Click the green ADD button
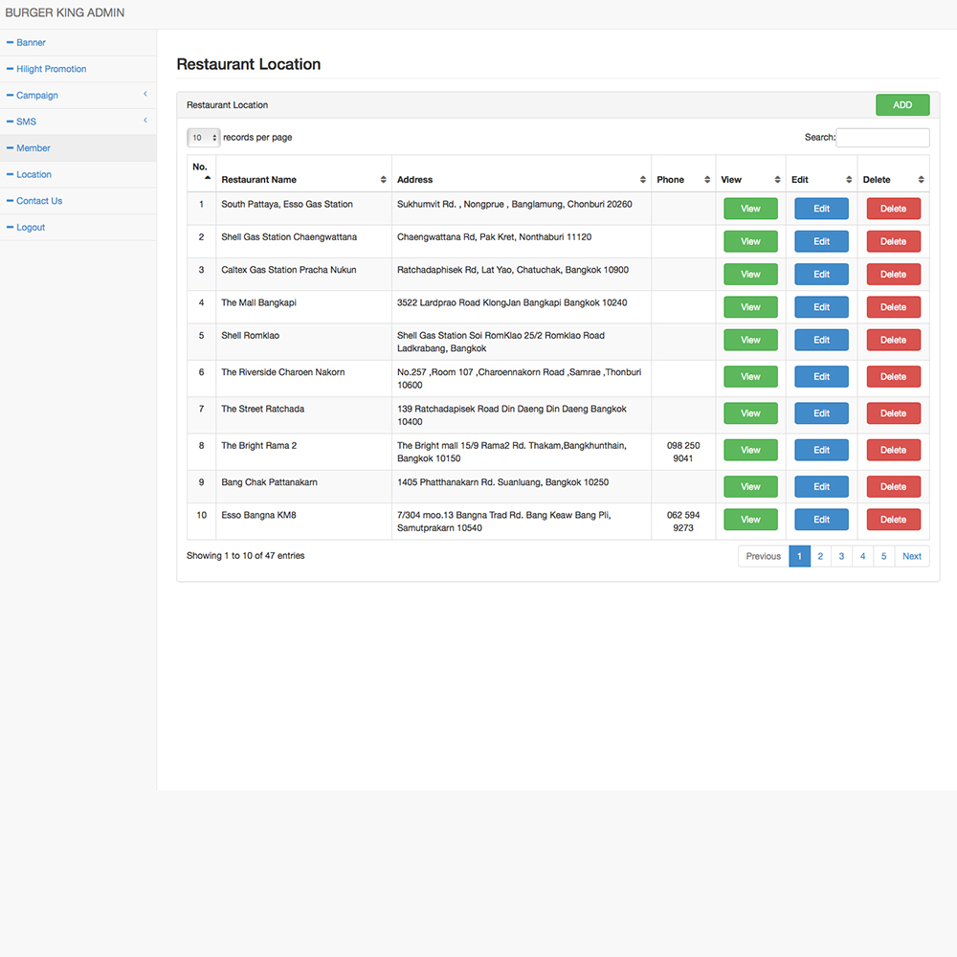Image resolution: width=957 pixels, height=957 pixels. [x=901, y=105]
